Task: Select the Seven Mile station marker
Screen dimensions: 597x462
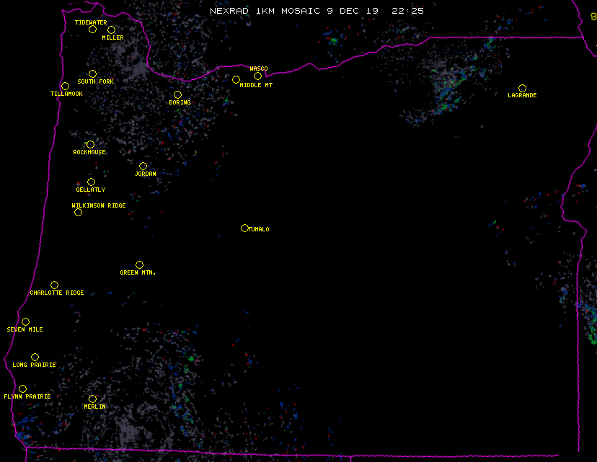Action: pyautogui.click(x=25, y=321)
